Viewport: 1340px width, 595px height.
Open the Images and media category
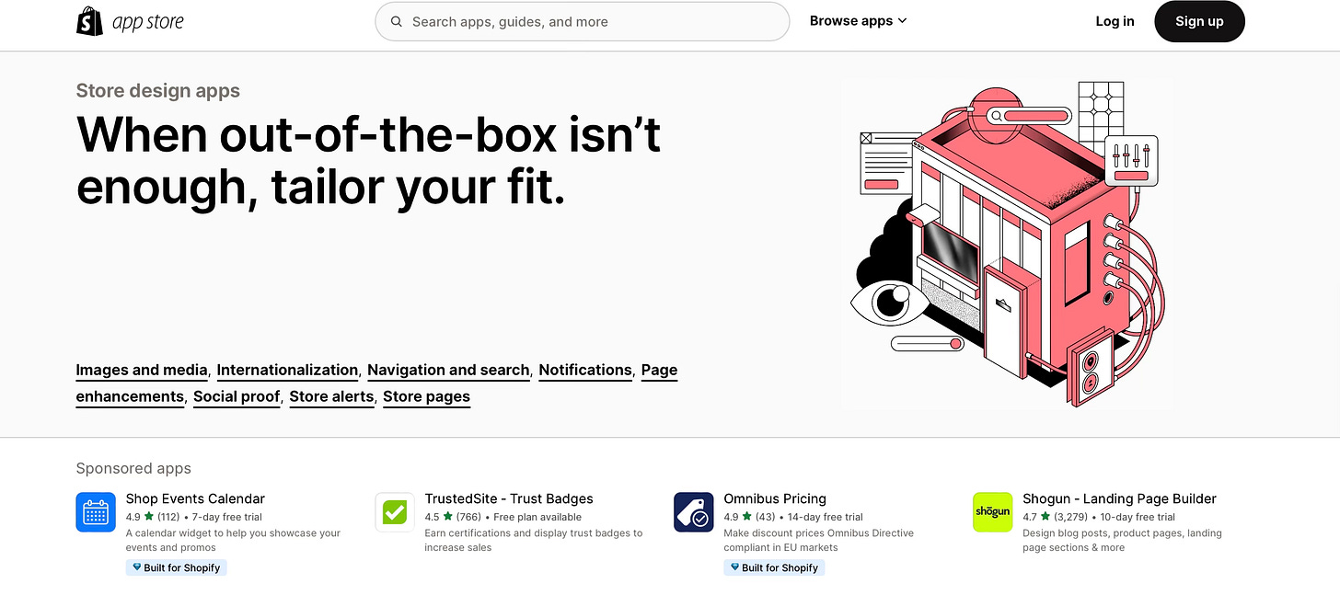(142, 370)
